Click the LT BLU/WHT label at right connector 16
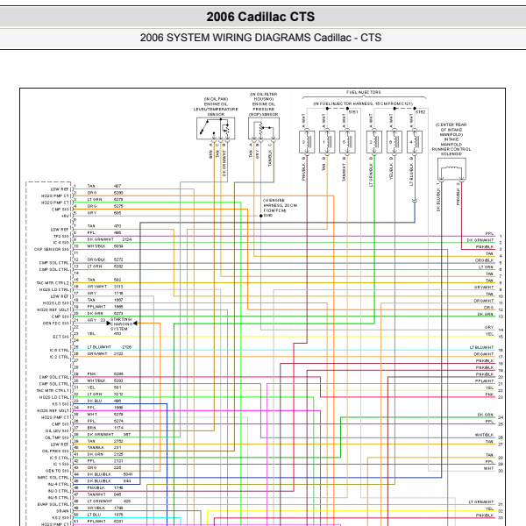This screenshot has width=526, height=526. click(481, 347)
